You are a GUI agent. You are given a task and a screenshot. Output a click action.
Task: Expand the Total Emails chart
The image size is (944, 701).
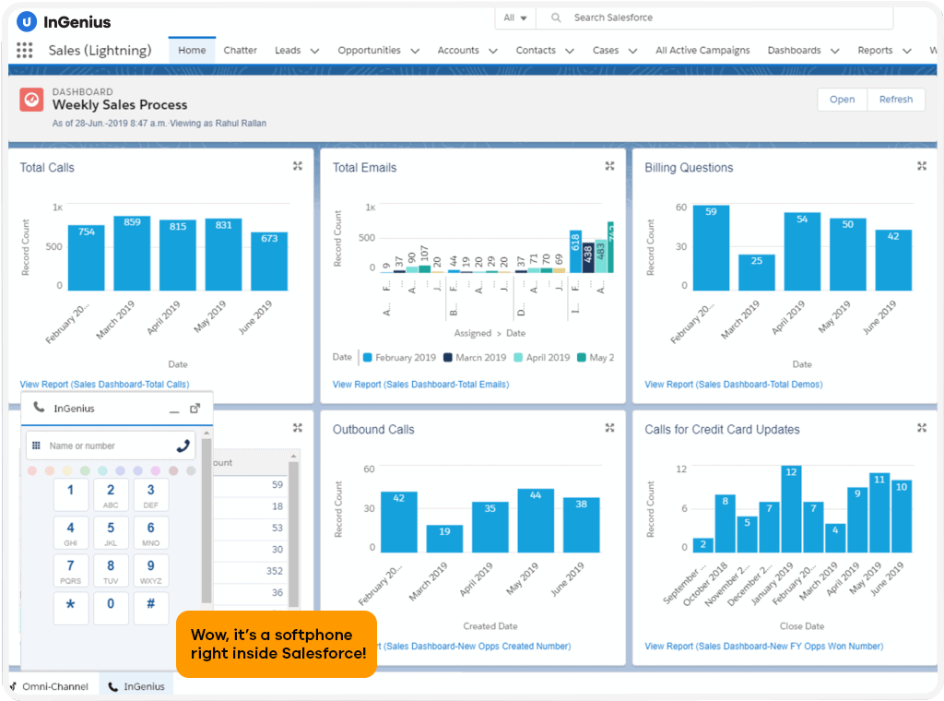pos(609,166)
